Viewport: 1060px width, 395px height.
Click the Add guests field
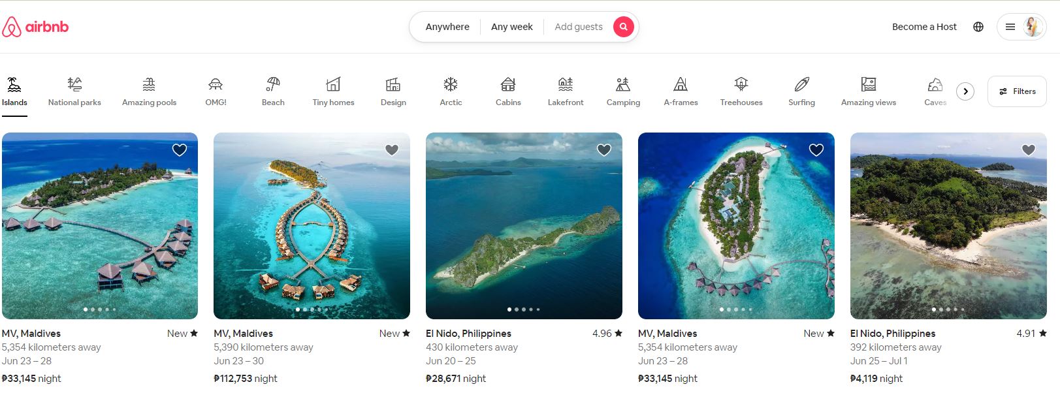coord(578,27)
